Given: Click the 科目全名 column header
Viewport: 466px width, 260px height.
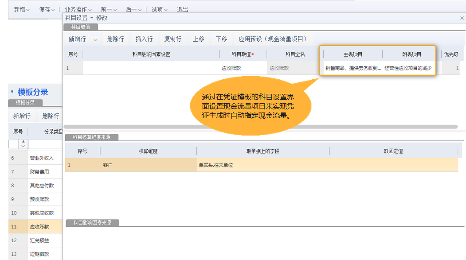Looking at the screenshot, I should 295,54.
